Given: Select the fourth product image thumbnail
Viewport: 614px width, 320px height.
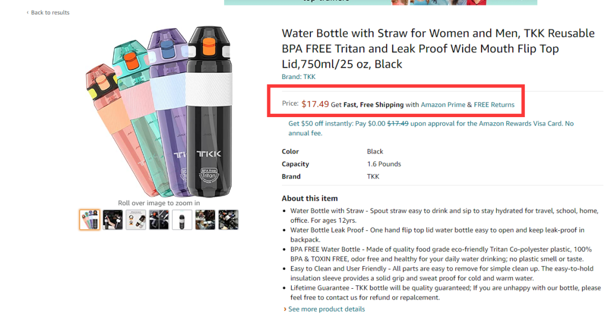Looking at the screenshot, I should point(159,220).
